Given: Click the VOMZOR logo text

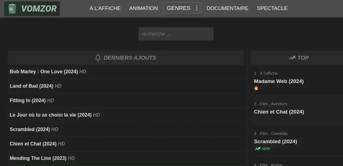Looking at the screenshot, I should pyautogui.click(x=39, y=9).
